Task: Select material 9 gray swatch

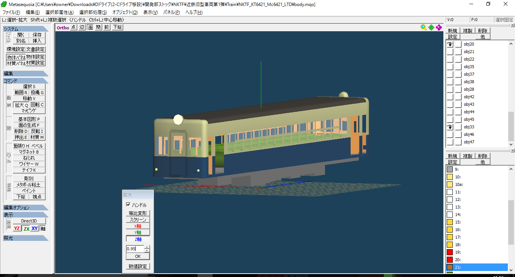Action: (x=449, y=169)
